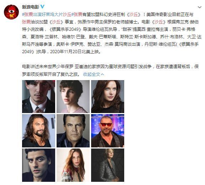Expand the post options chevron menu
The height and width of the screenshot is (185, 205).
(200, 7)
